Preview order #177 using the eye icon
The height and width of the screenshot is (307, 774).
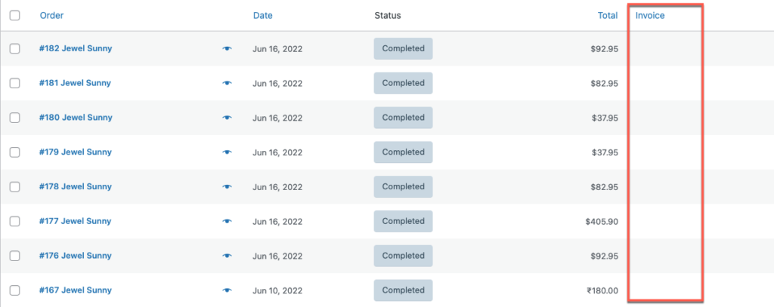(x=227, y=222)
